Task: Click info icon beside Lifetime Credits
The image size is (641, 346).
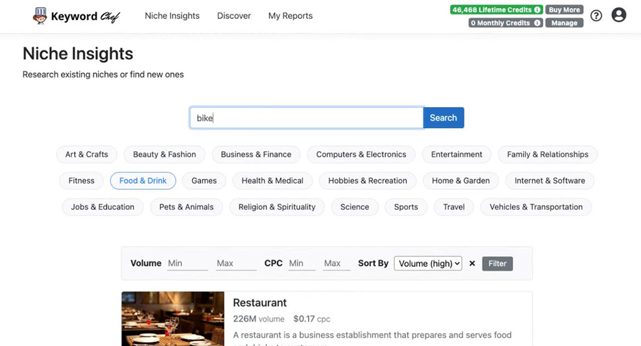Action: pyautogui.click(x=537, y=10)
